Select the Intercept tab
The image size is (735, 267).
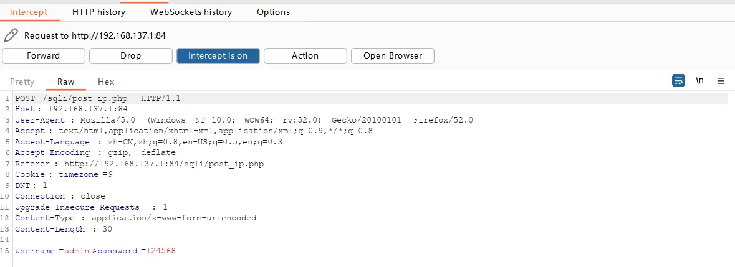(29, 12)
